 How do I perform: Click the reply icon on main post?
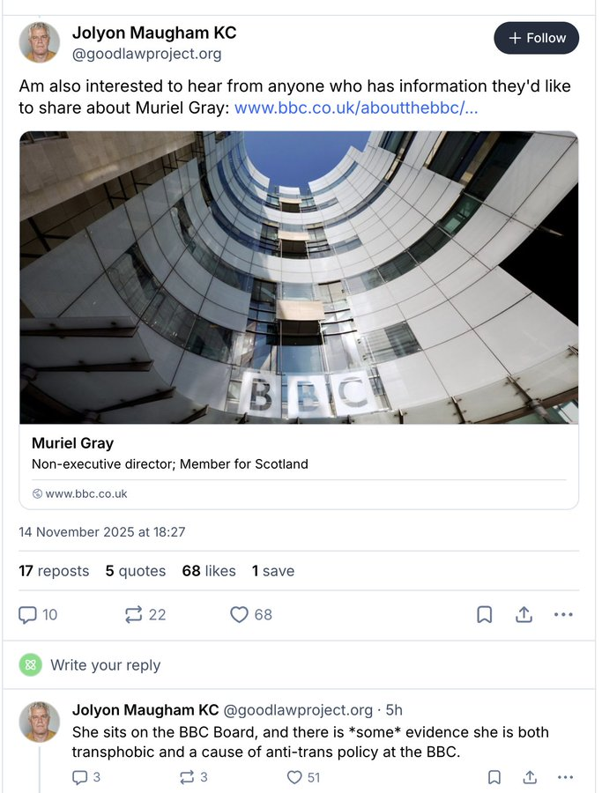[x=28, y=614]
